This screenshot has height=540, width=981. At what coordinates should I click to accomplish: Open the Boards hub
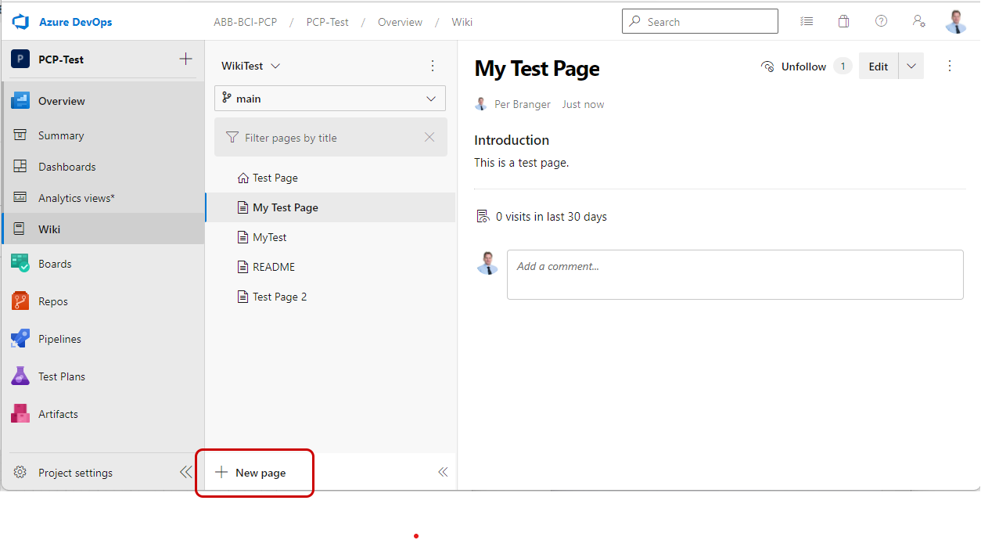tap(103, 264)
